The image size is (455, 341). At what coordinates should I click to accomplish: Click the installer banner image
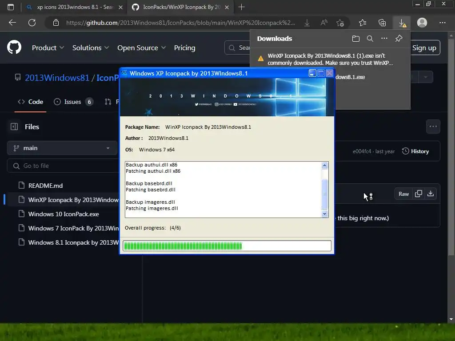click(227, 97)
